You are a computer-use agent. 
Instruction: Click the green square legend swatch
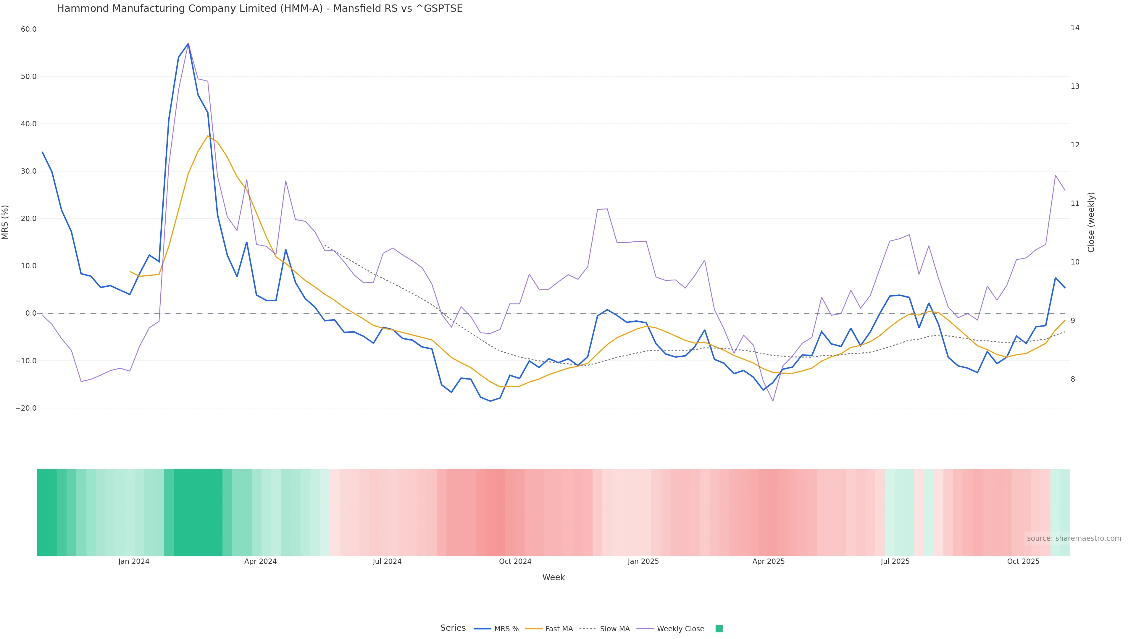(719, 629)
